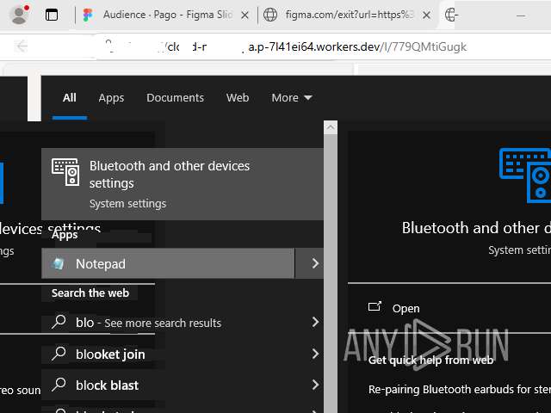Open the tab actions menu icon
Image resolution: width=551 pixels, height=413 pixels.
pyautogui.click(x=52, y=15)
